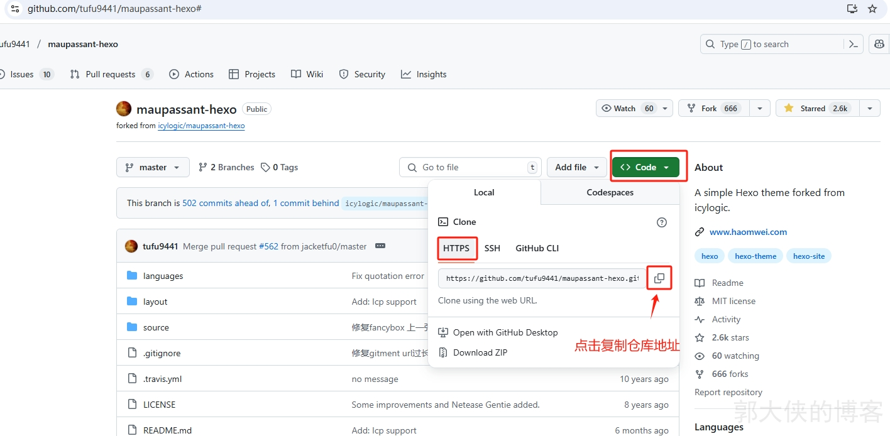Click the maupassant-hexo breadcrumb link
The width and height of the screenshot is (890, 436).
pos(83,44)
